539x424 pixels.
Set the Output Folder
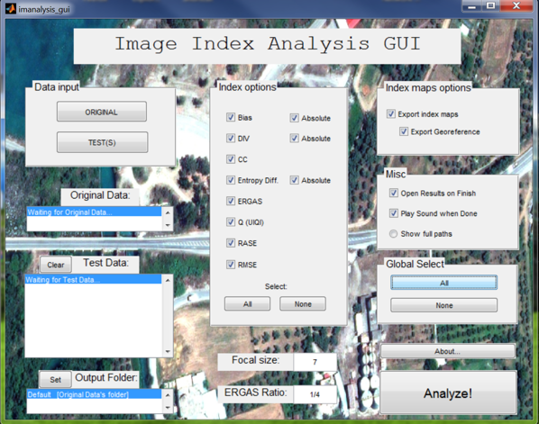(55, 379)
